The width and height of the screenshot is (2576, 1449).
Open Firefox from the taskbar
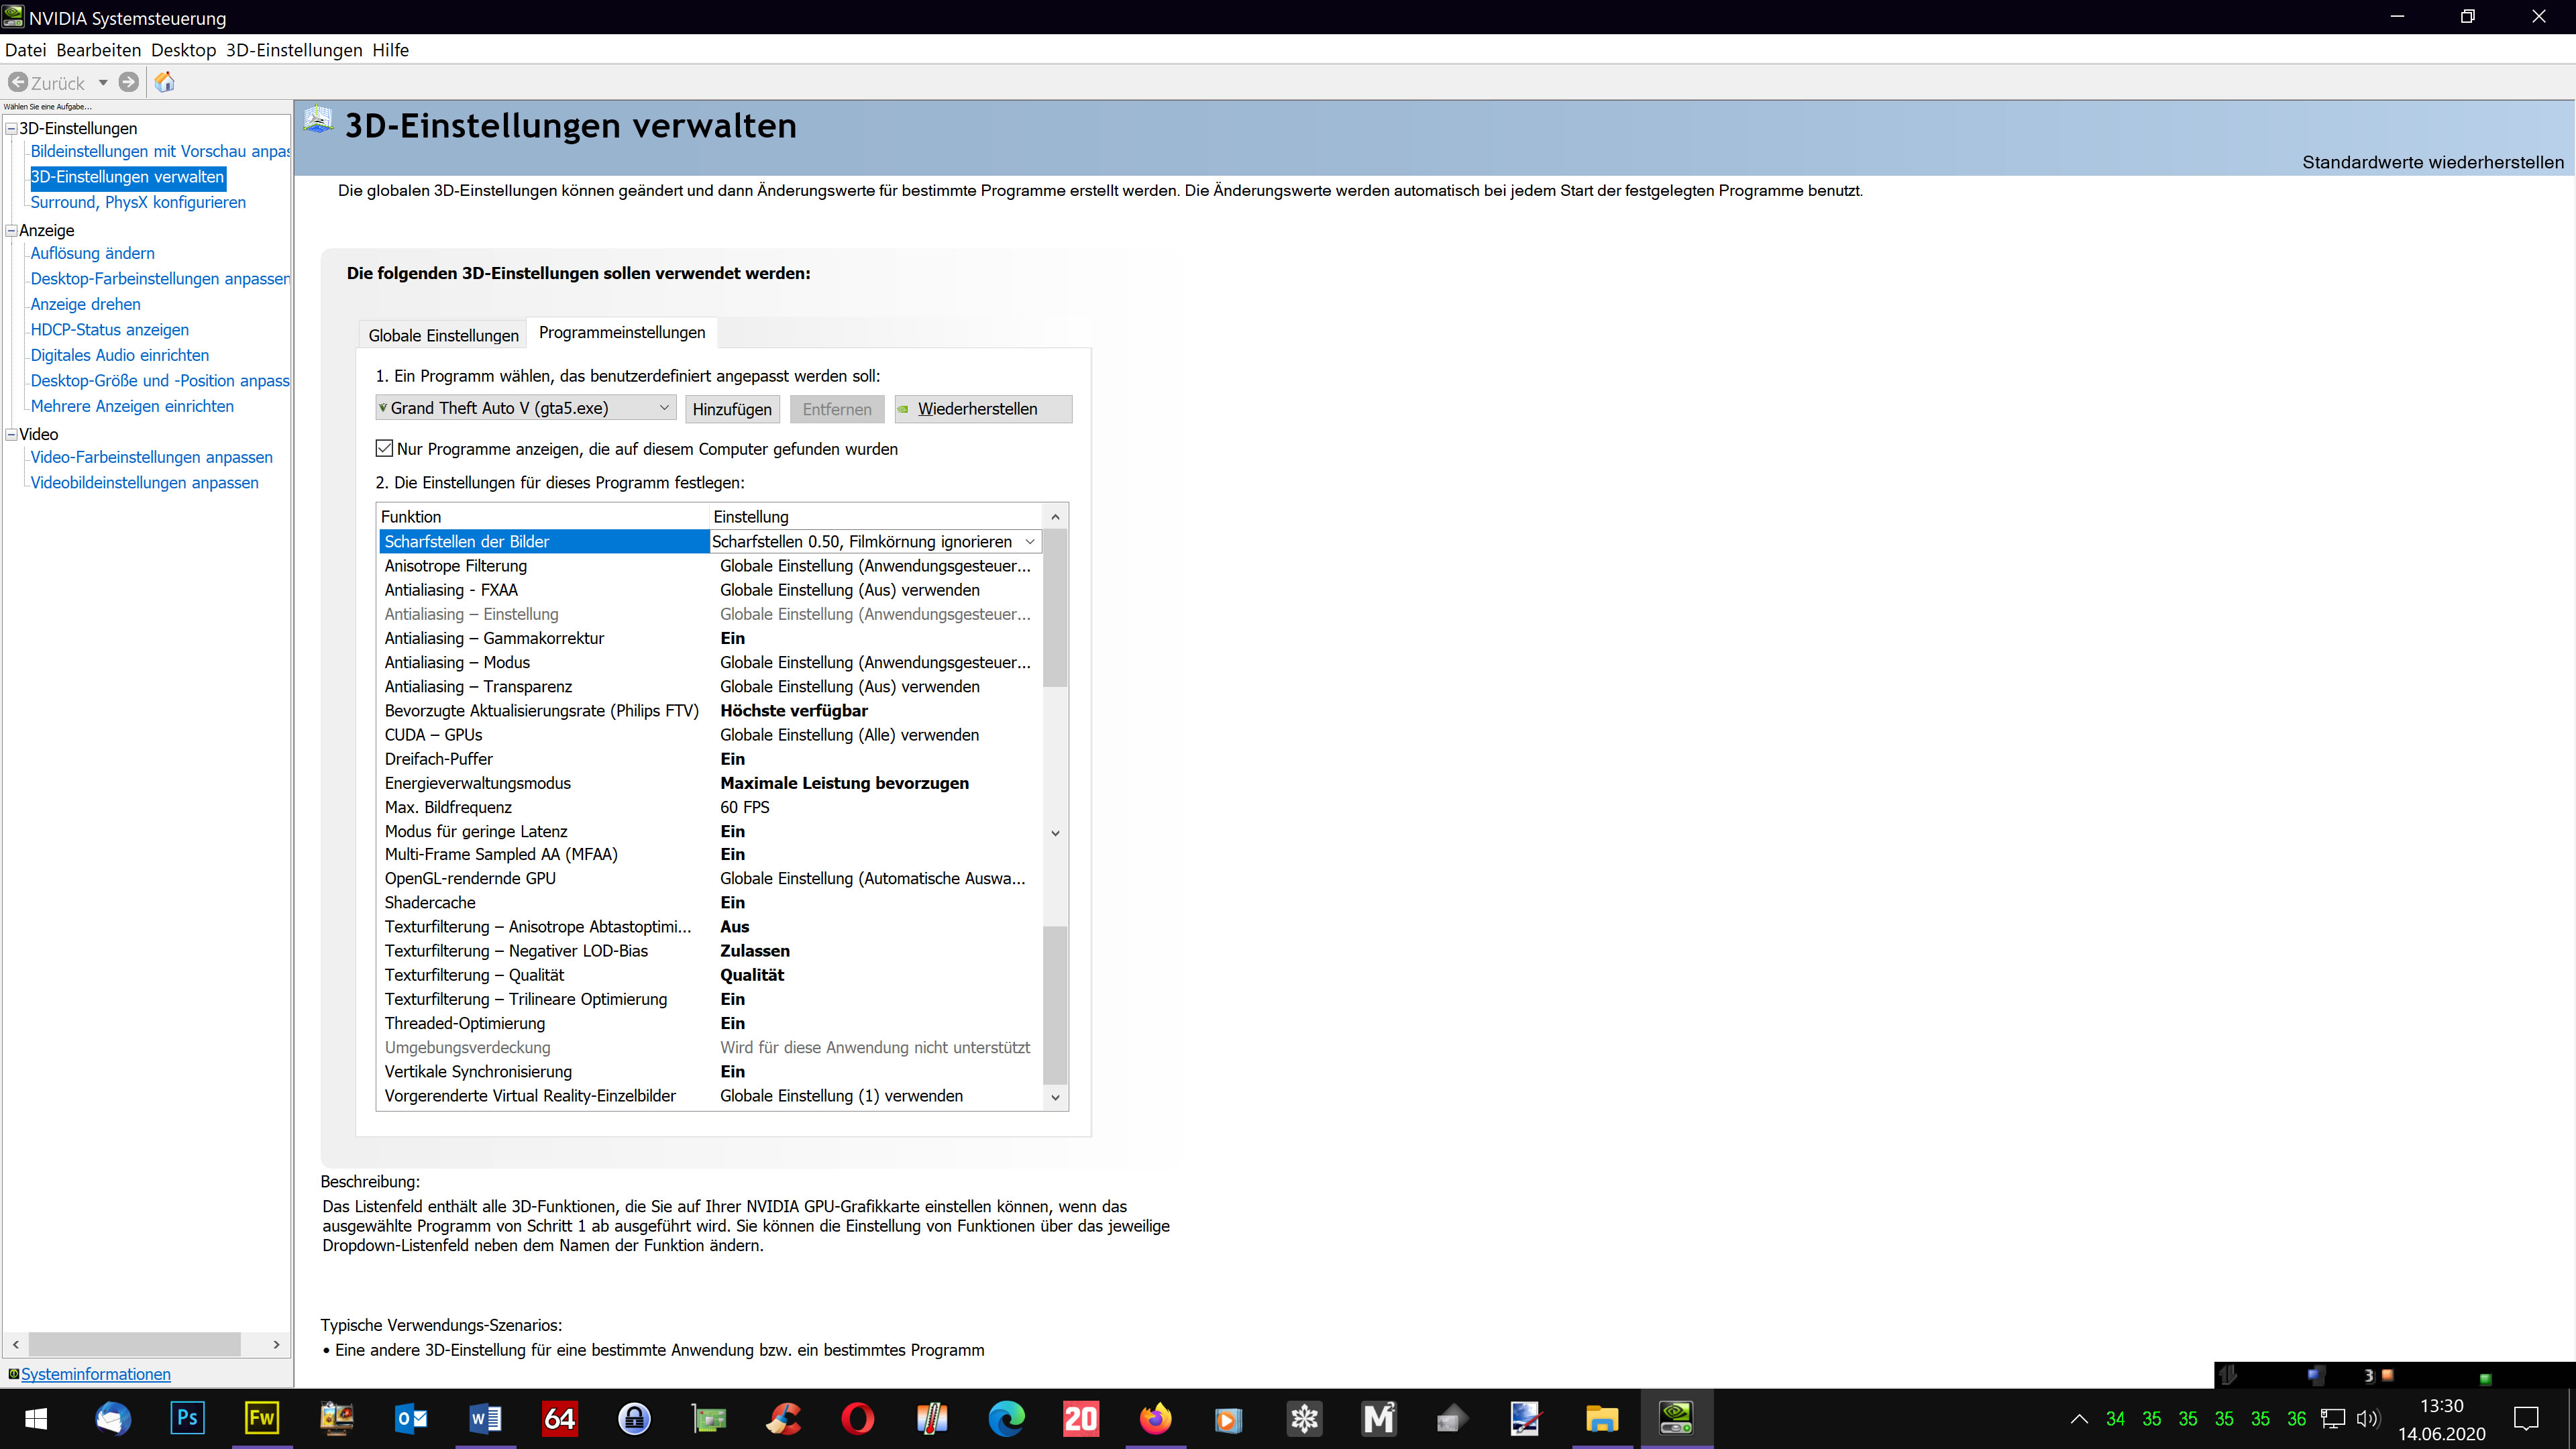point(1155,1418)
